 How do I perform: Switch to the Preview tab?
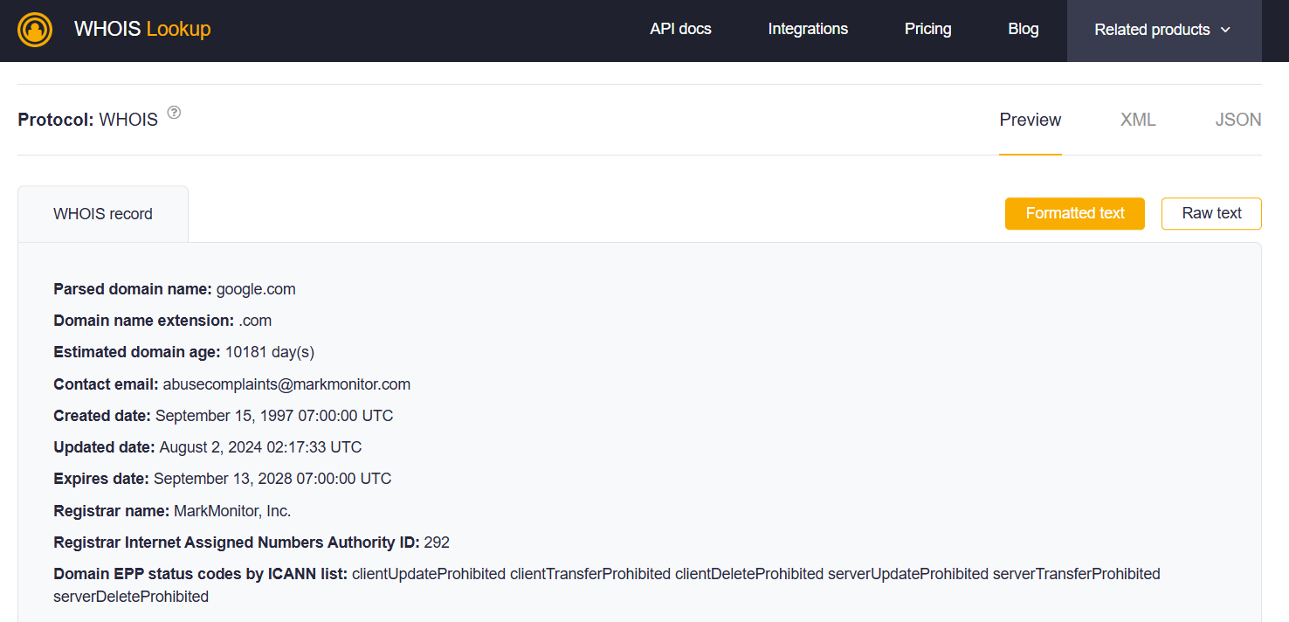pos(1031,120)
